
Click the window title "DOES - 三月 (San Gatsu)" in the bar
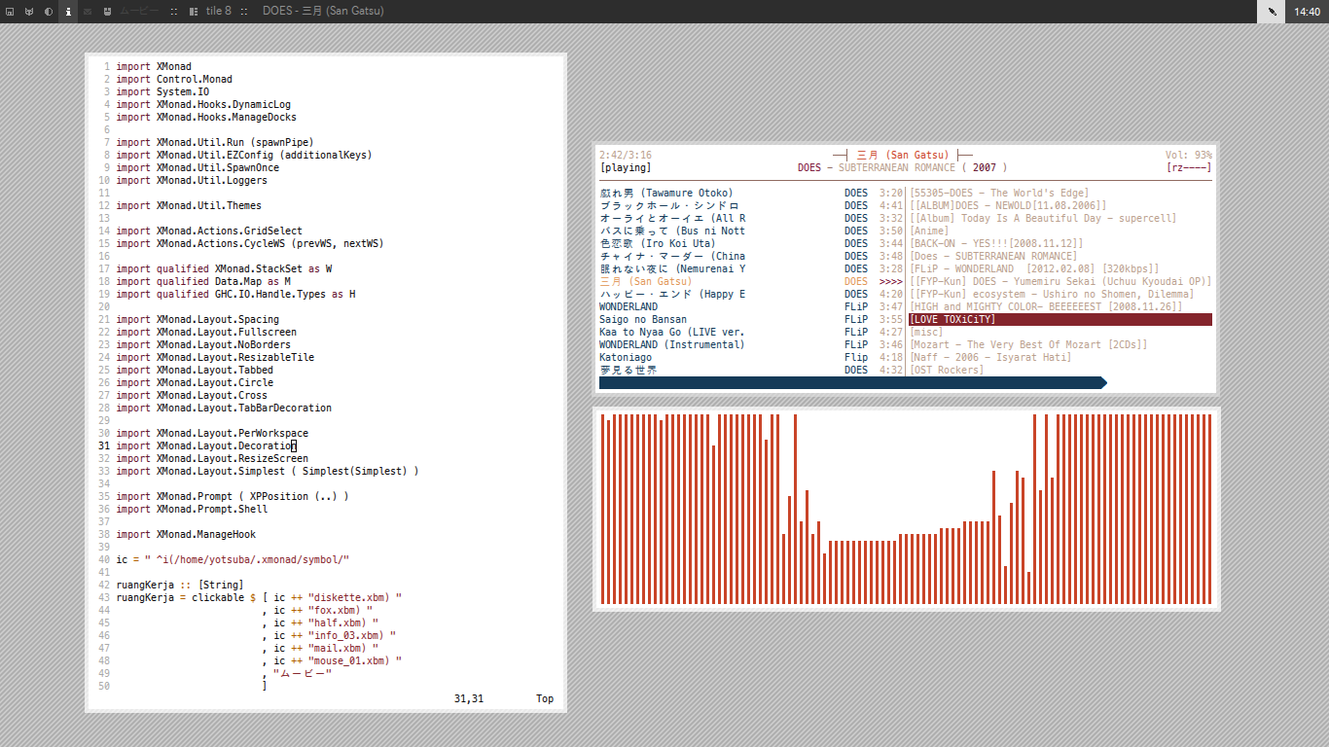point(323,12)
